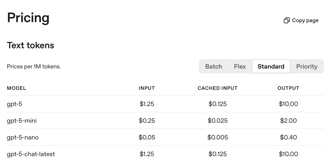Choose the Standard pricing tab
The width and height of the screenshot is (328, 162).
(x=271, y=66)
